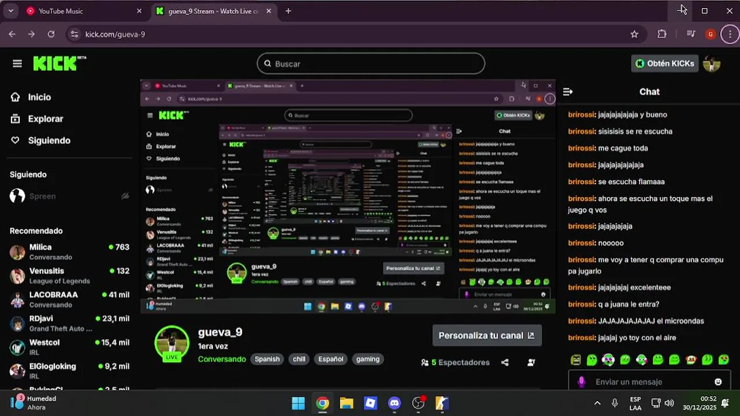Open Chrome media controls icon

pyautogui.click(x=691, y=34)
